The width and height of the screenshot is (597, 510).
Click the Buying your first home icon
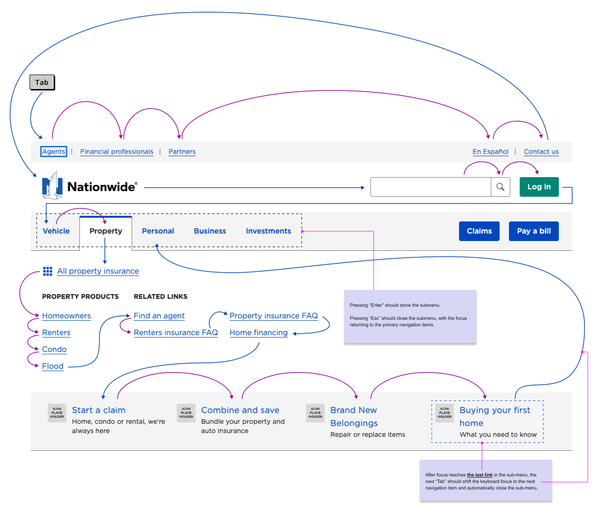(444, 413)
